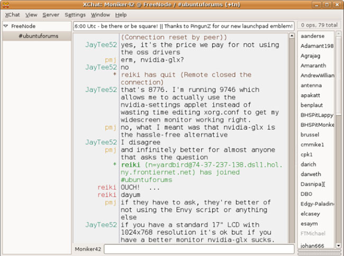Click the channel topic text field
Viewport: 344px width, 256px height.
pyautogui.click(x=183, y=25)
